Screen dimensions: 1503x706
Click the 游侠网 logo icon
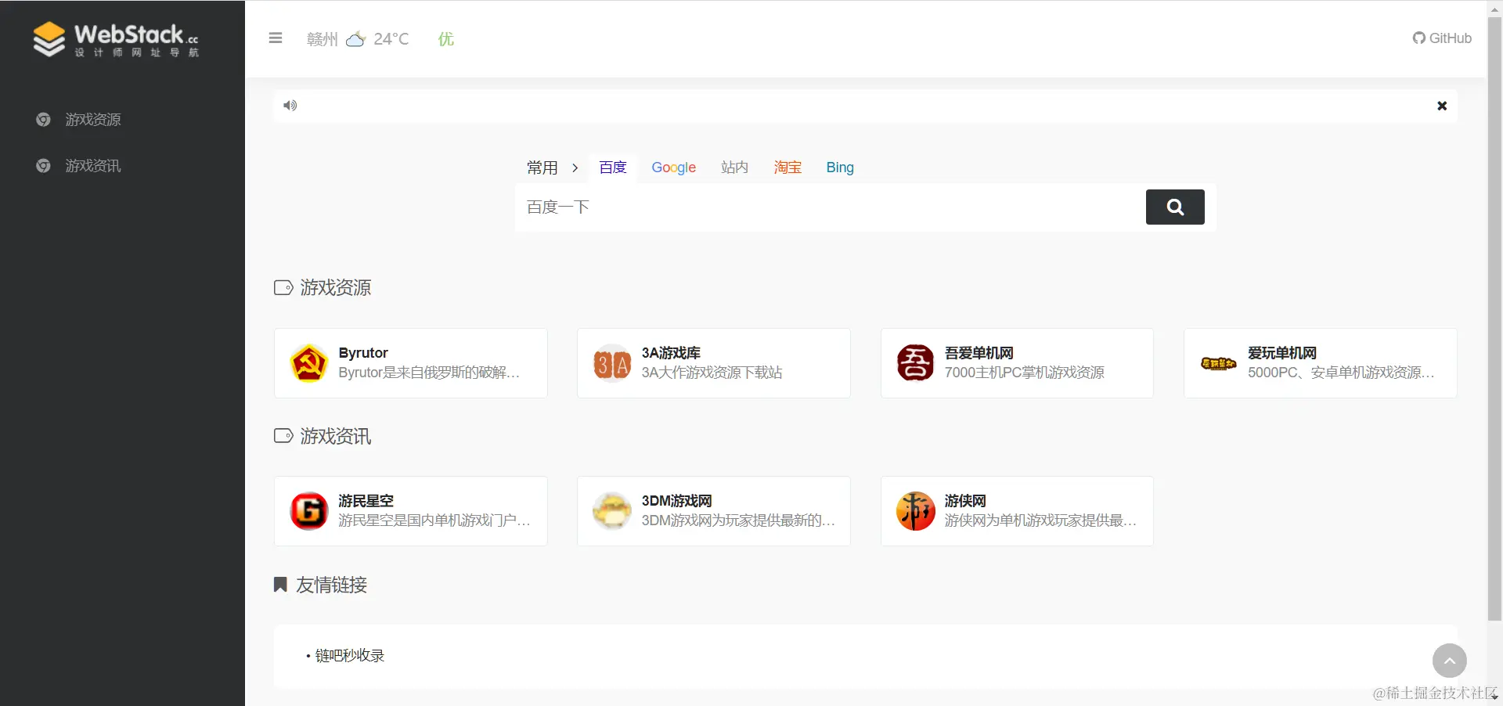click(915, 511)
